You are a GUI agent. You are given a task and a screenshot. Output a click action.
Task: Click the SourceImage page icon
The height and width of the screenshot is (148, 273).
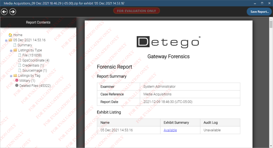point(20,70)
